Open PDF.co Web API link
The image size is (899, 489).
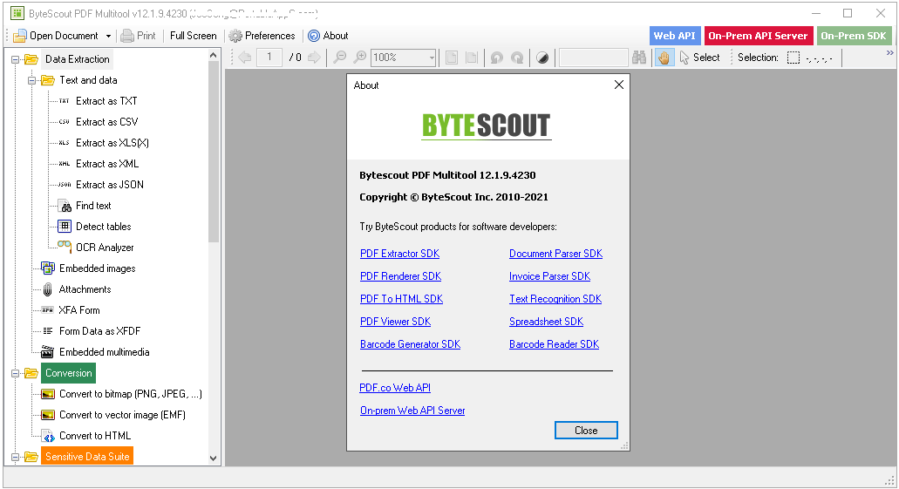tap(395, 388)
